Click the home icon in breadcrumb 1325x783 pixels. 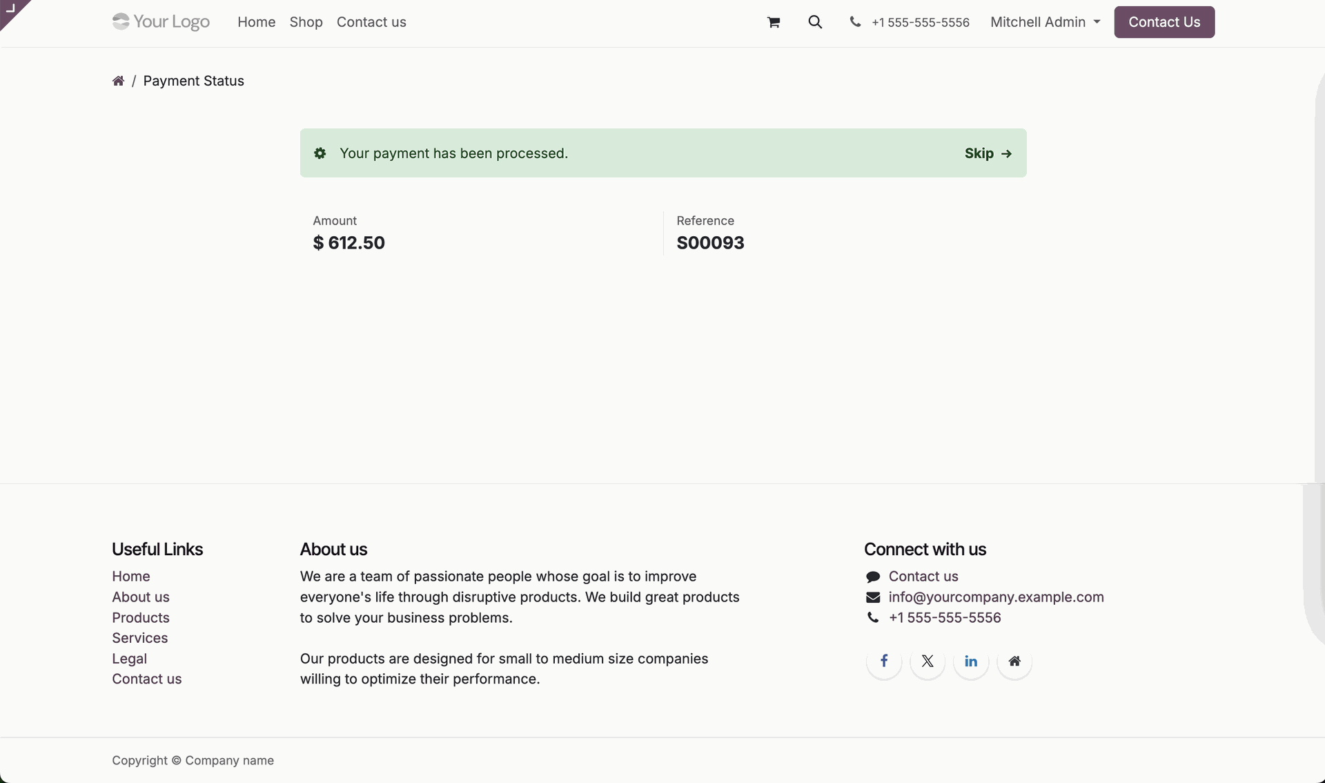[x=118, y=81]
